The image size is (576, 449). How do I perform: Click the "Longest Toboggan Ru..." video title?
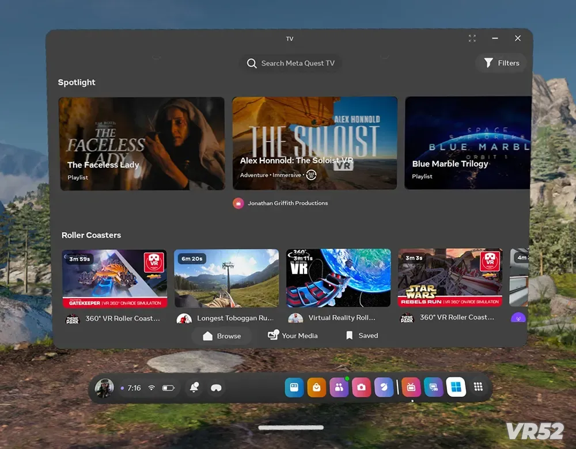point(235,318)
